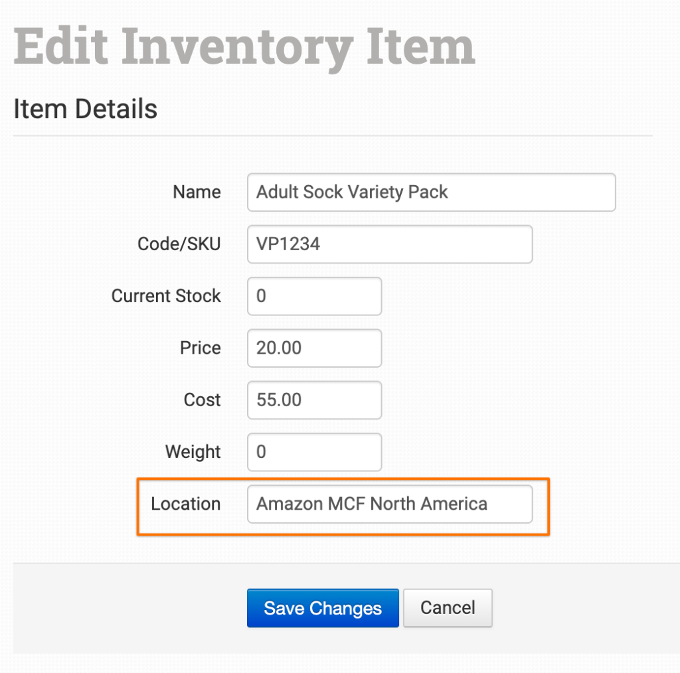The image size is (680, 673).
Task: Click the Cost field label
Action: [202, 400]
